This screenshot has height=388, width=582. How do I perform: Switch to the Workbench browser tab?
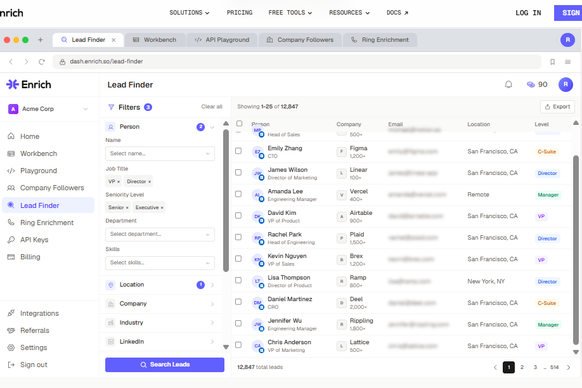[x=155, y=40]
